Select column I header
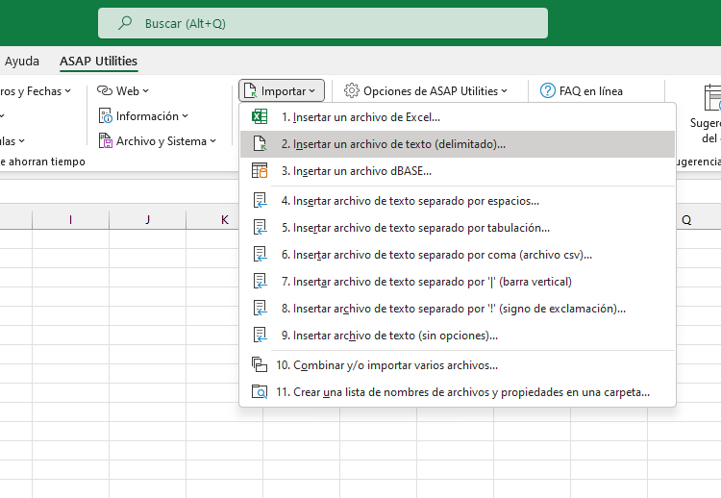Viewport: 721px width, 498px height. click(70, 220)
